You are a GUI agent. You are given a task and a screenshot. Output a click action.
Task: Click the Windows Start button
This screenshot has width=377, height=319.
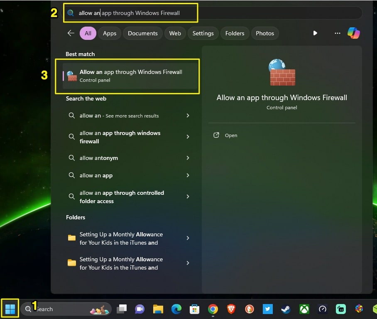click(10, 309)
